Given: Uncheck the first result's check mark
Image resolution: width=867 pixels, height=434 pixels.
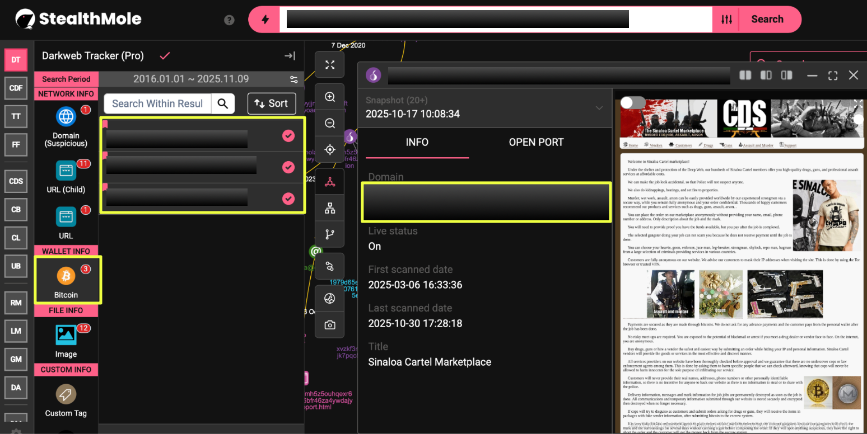Looking at the screenshot, I should [x=288, y=135].
